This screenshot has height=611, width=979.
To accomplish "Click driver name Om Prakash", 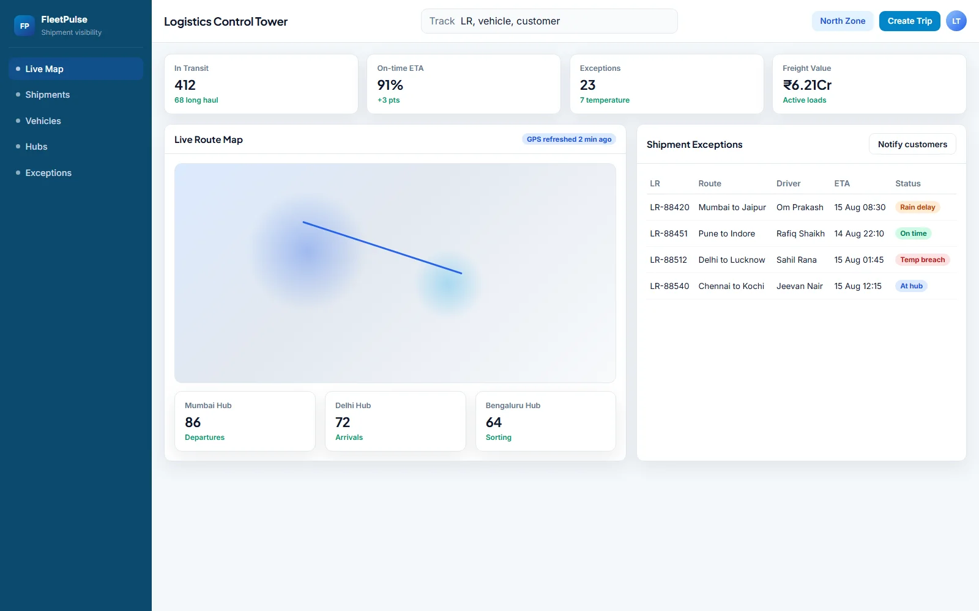I will [800, 207].
